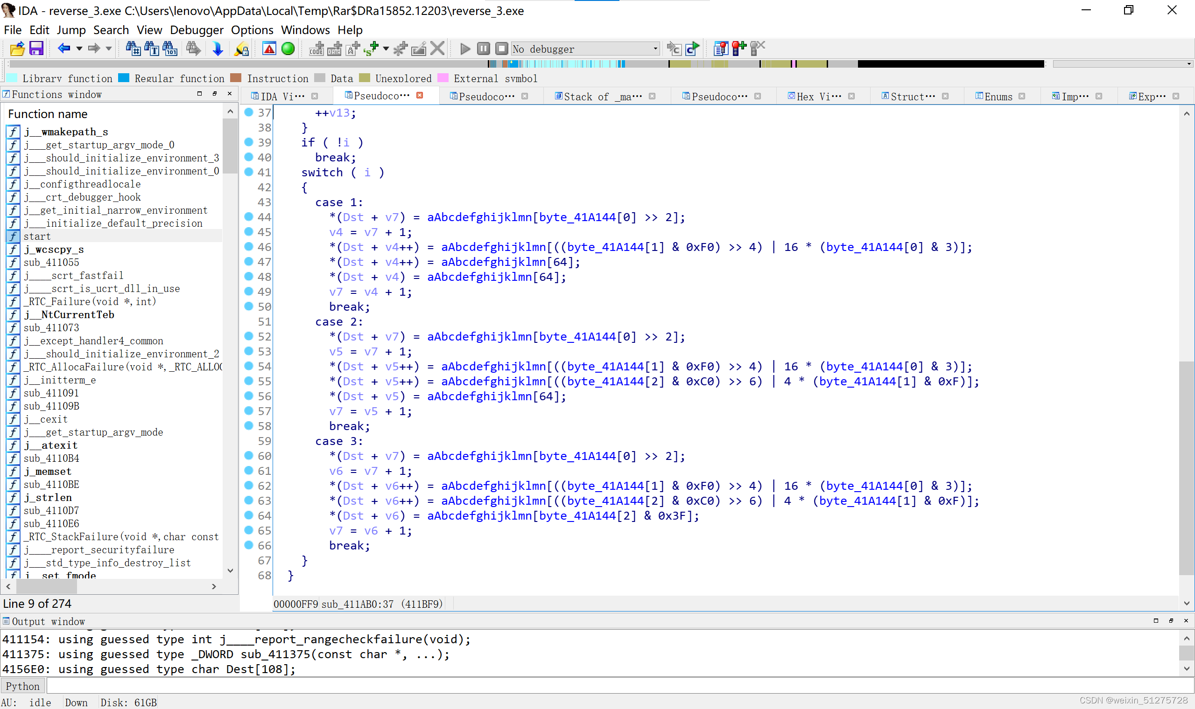The height and width of the screenshot is (709, 1195).
Task: Open the Debugger menu
Action: 197,30
